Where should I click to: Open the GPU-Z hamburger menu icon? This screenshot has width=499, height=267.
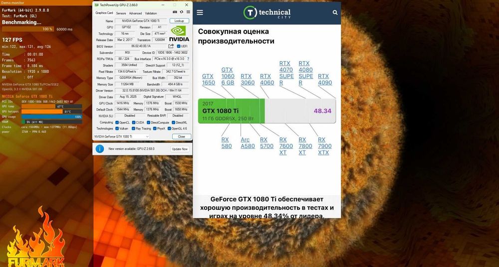tap(188, 12)
